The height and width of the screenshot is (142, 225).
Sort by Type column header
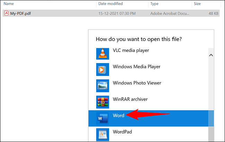click(154, 4)
